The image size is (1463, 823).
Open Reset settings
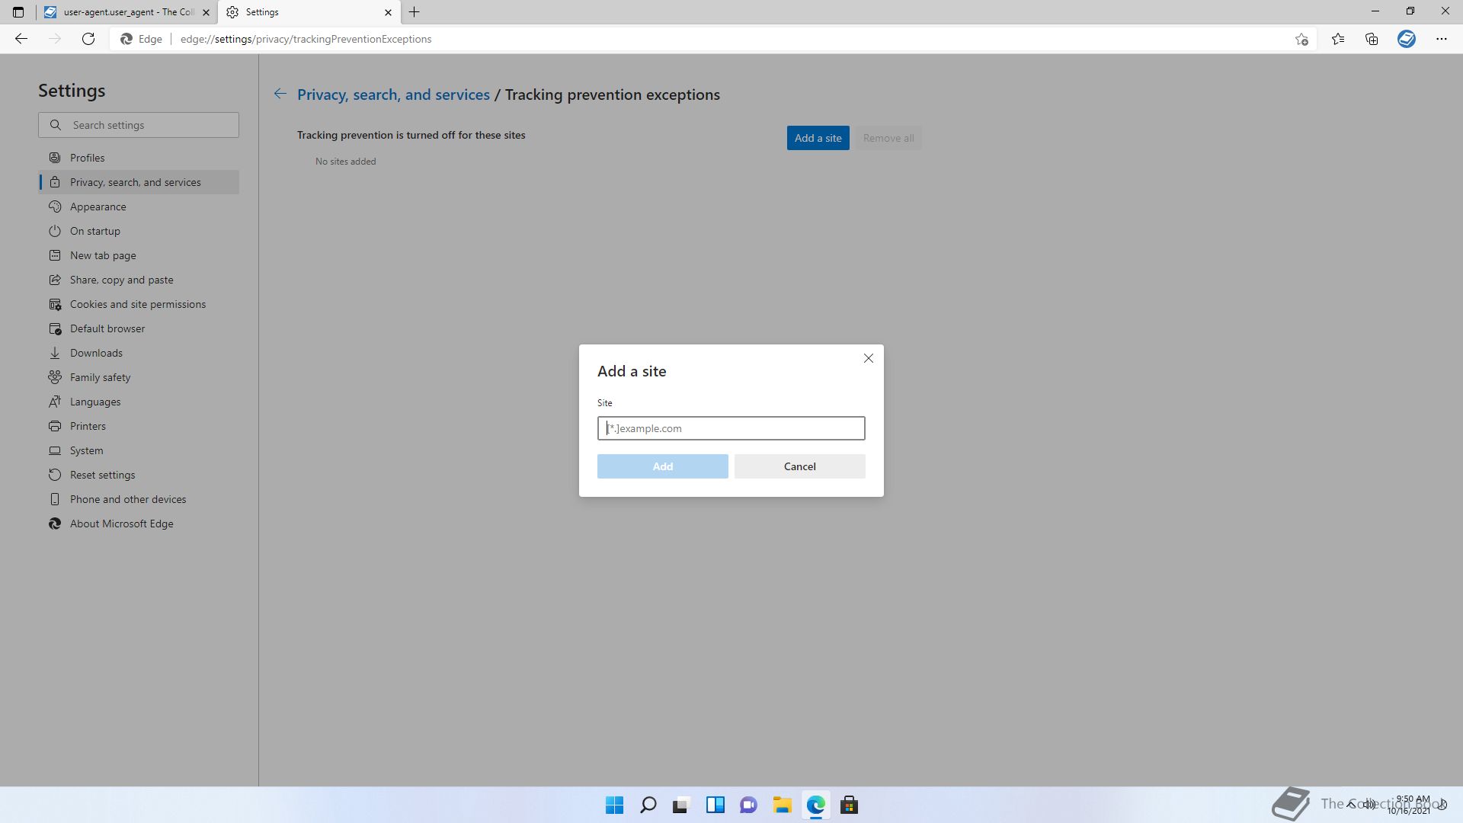[139, 475]
